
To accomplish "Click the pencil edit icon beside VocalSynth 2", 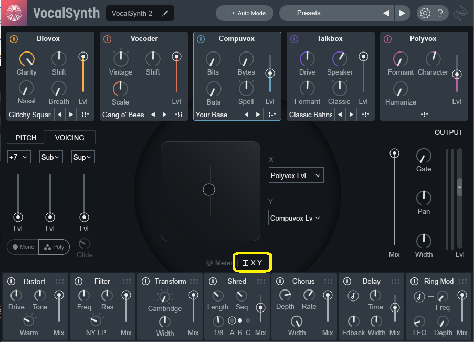I will pos(165,13).
